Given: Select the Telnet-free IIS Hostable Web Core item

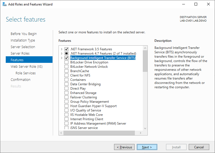Looking at the screenshot, I should point(86,115).
